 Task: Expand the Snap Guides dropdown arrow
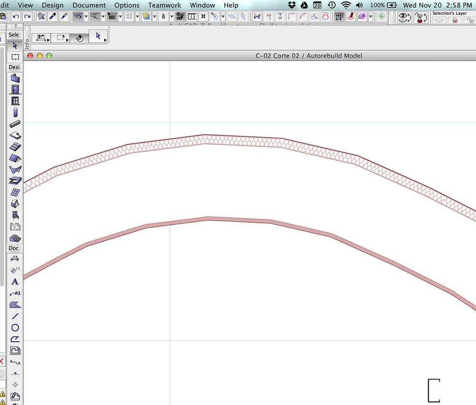[103, 16]
